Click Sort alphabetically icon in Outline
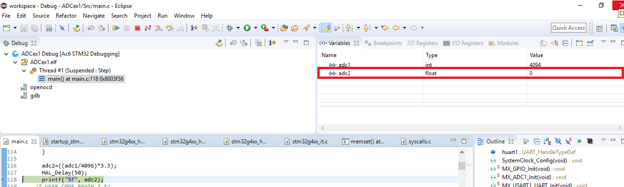Screen dimensions: 624x187 548,141
